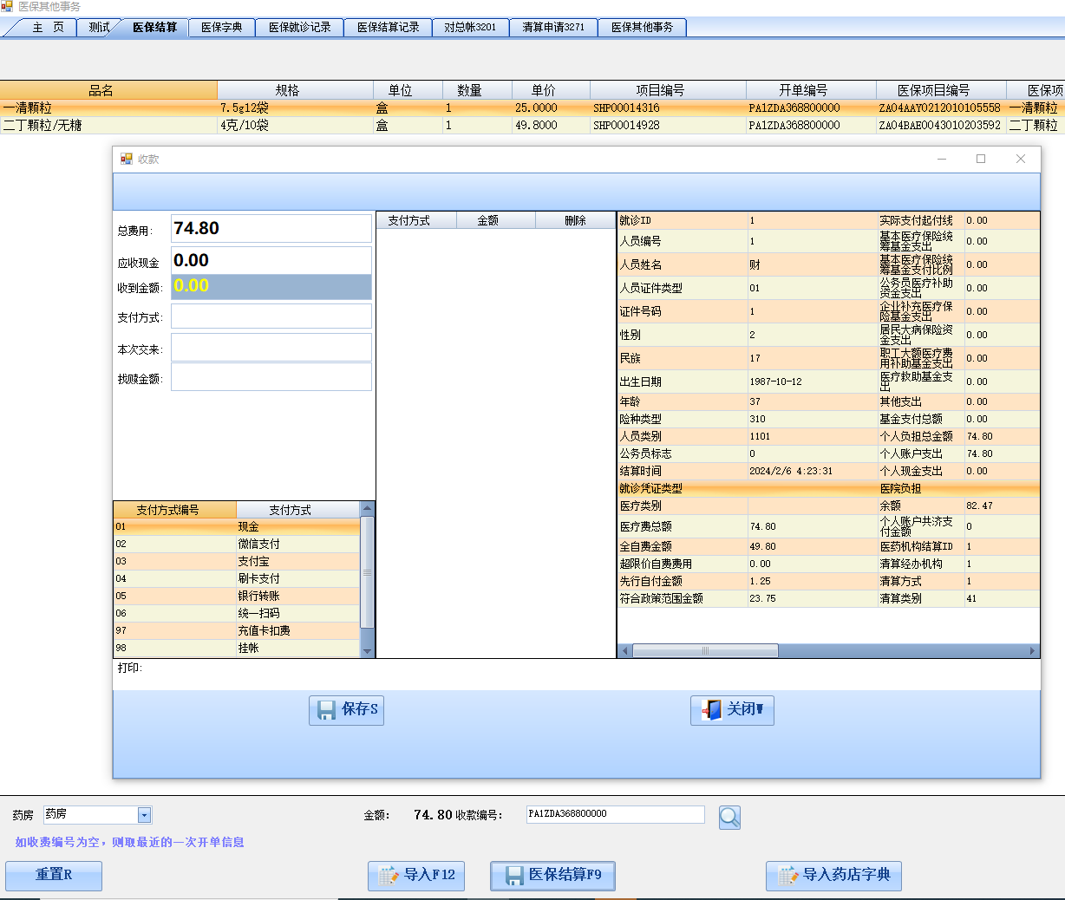Image resolution: width=1065 pixels, height=900 pixels.
Task: Click the 导入F12 import button
Action: [416, 875]
